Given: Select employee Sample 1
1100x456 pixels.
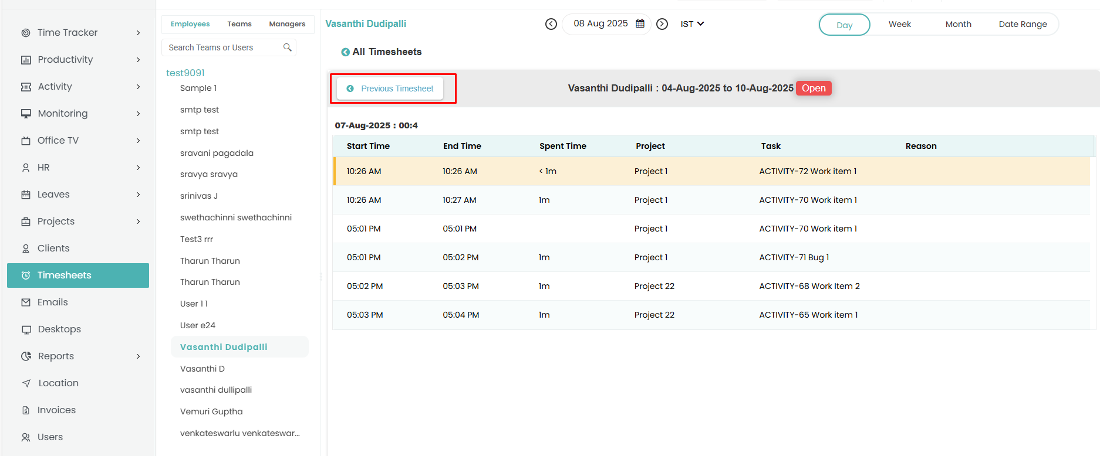Looking at the screenshot, I should click(x=198, y=88).
